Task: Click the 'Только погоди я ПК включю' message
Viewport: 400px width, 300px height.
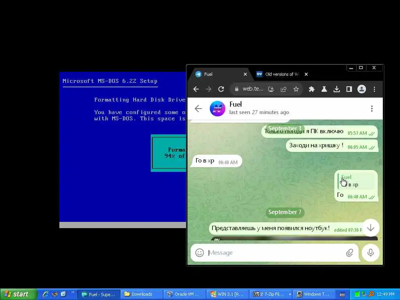Action: pyautogui.click(x=320, y=132)
